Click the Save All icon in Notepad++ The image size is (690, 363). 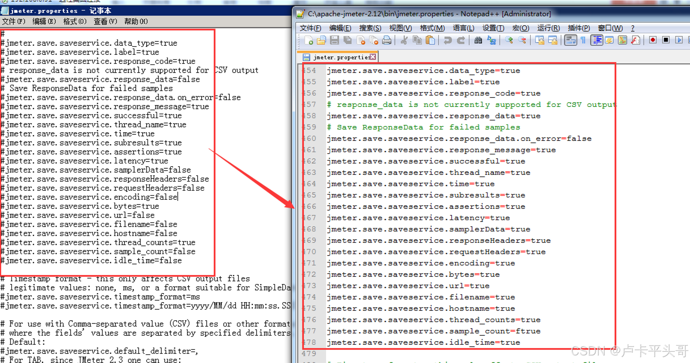(347, 40)
